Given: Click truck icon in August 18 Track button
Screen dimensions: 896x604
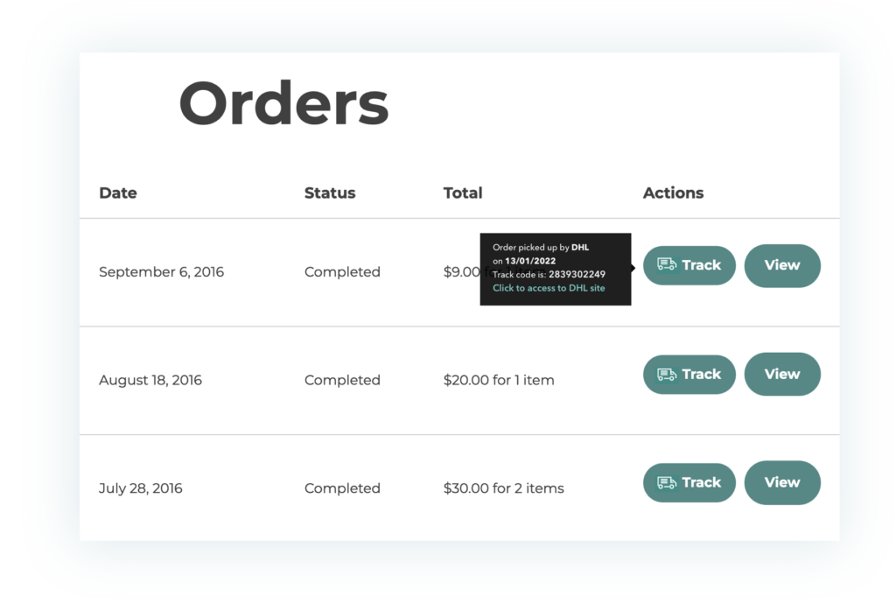Looking at the screenshot, I should point(667,375).
